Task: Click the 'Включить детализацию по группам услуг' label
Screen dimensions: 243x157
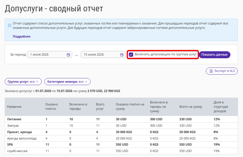Action: pyautogui.click(x=166, y=54)
